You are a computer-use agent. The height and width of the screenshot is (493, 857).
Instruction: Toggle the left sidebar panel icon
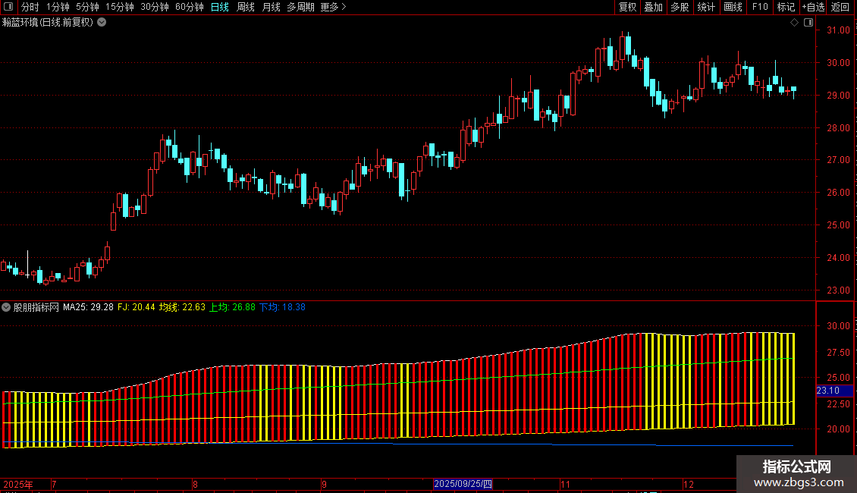point(8,7)
